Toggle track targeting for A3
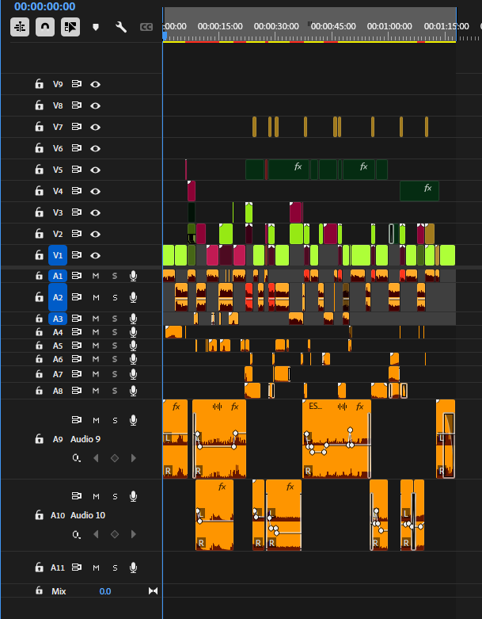 click(x=58, y=319)
